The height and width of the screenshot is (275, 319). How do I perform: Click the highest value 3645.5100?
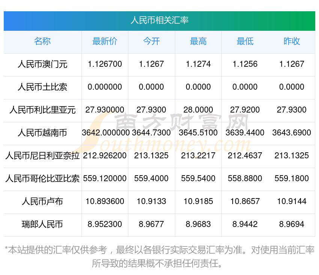[198, 132]
